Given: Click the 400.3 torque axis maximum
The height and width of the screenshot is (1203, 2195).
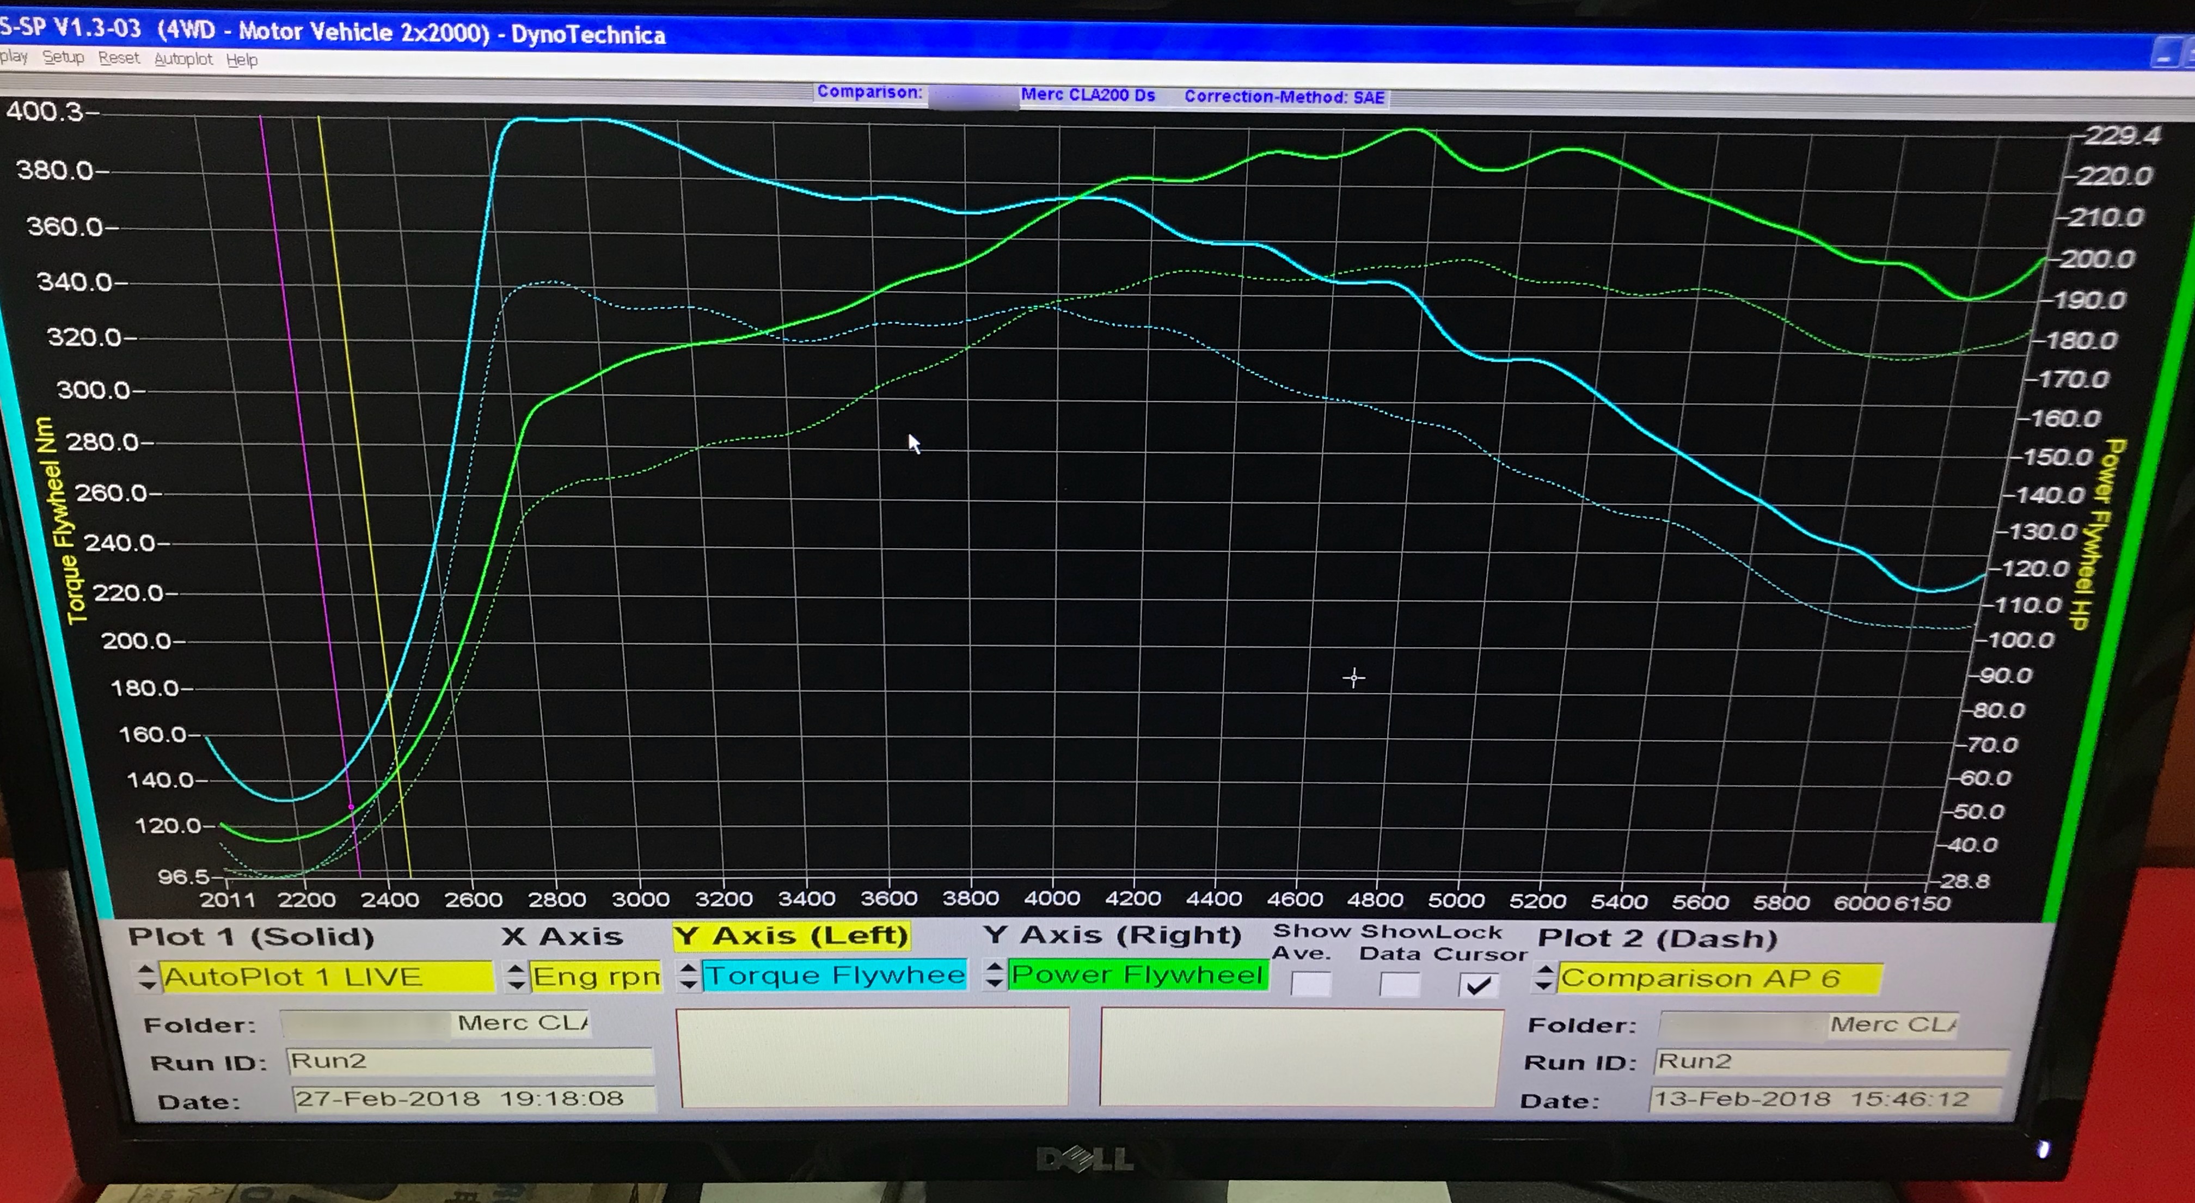Looking at the screenshot, I should pos(44,112).
